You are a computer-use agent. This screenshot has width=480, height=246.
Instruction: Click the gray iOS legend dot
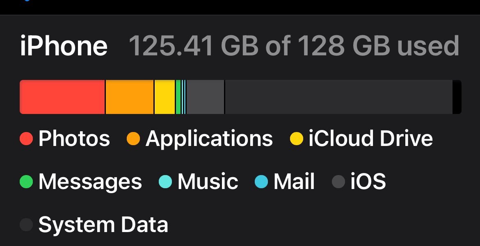click(338, 182)
